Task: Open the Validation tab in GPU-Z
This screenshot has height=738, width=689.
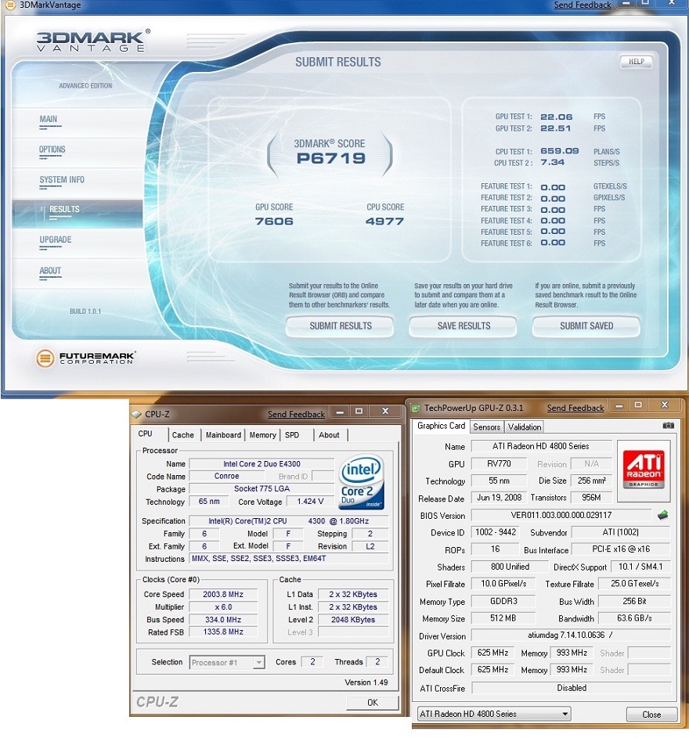Action: click(524, 427)
